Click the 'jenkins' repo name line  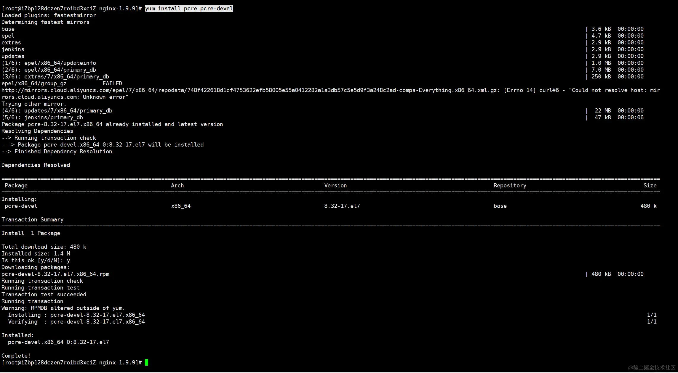click(13, 49)
